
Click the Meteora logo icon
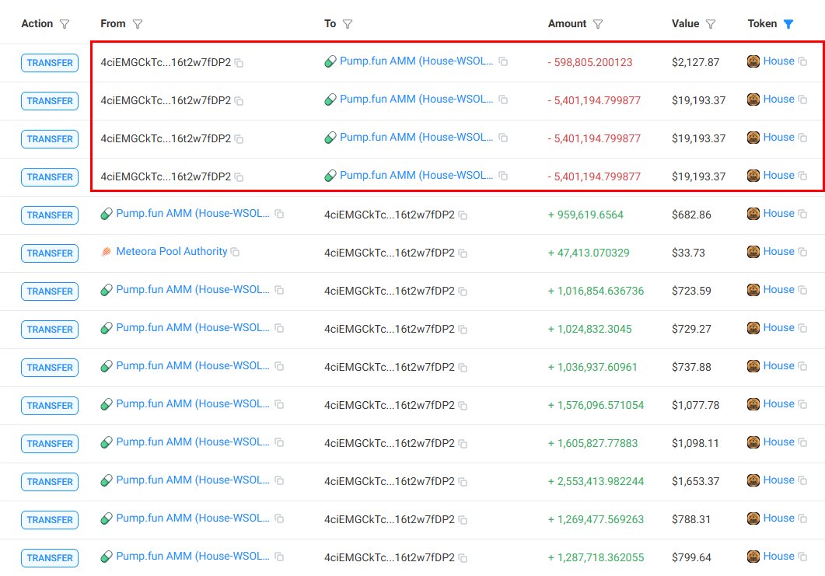[107, 252]
